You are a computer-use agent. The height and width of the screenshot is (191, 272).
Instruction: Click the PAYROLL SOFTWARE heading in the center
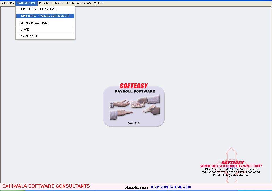[135, 91]
